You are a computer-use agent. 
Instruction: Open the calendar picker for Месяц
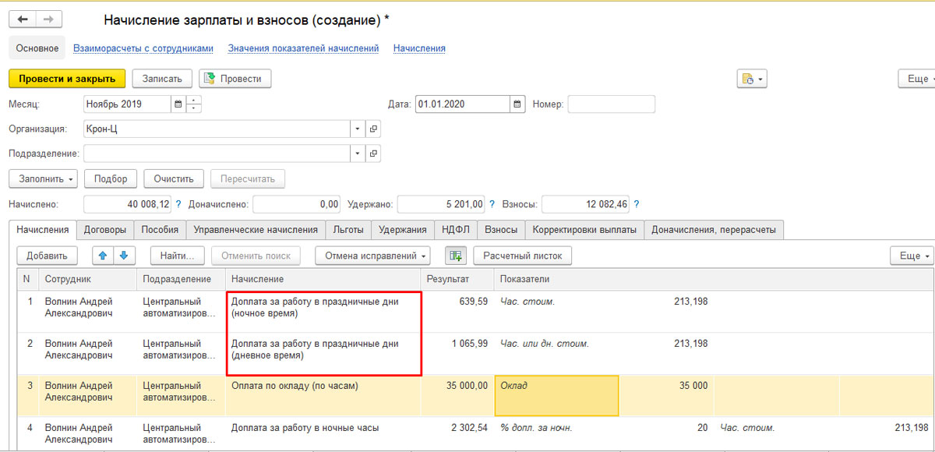[178, 104]
